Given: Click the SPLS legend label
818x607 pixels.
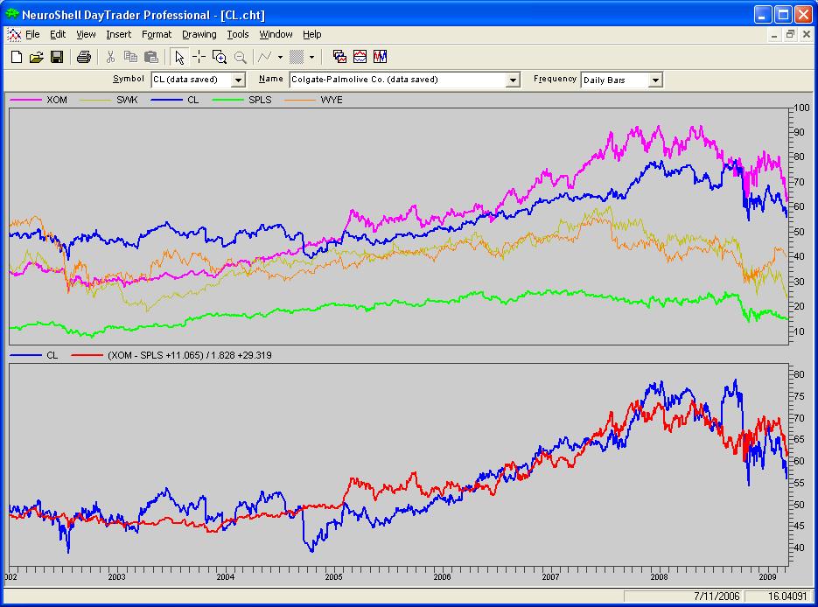Looking at the screenshot, I should 260,100.
